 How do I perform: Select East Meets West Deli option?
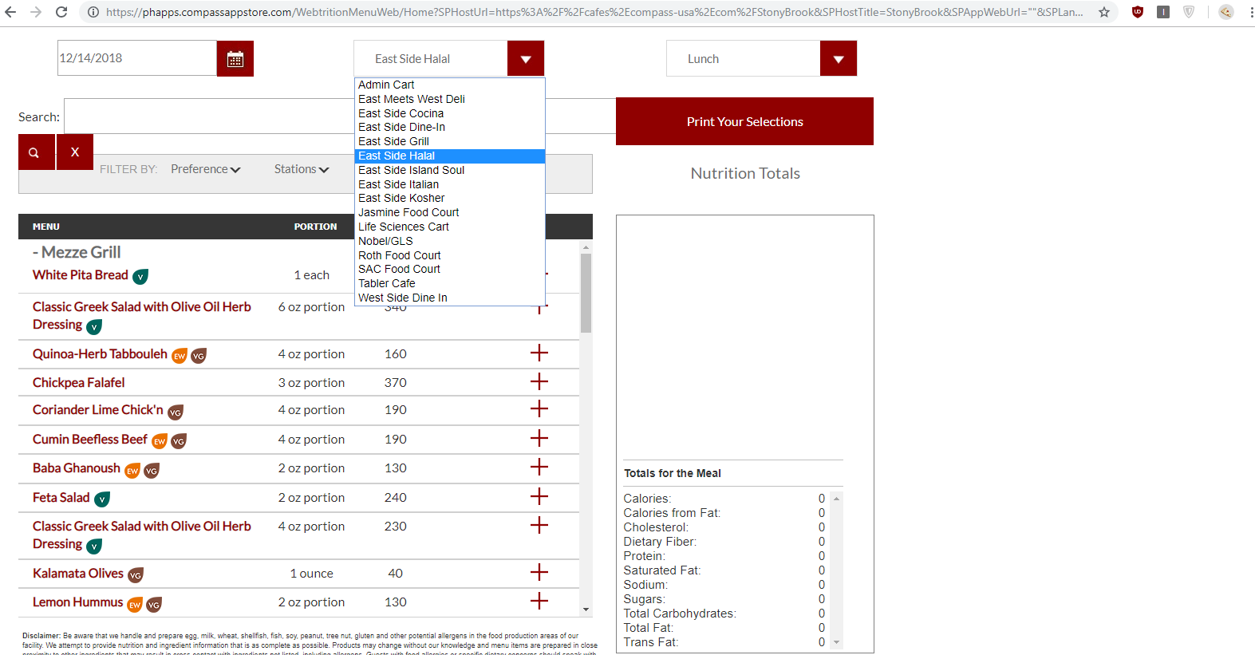point(450,99)
